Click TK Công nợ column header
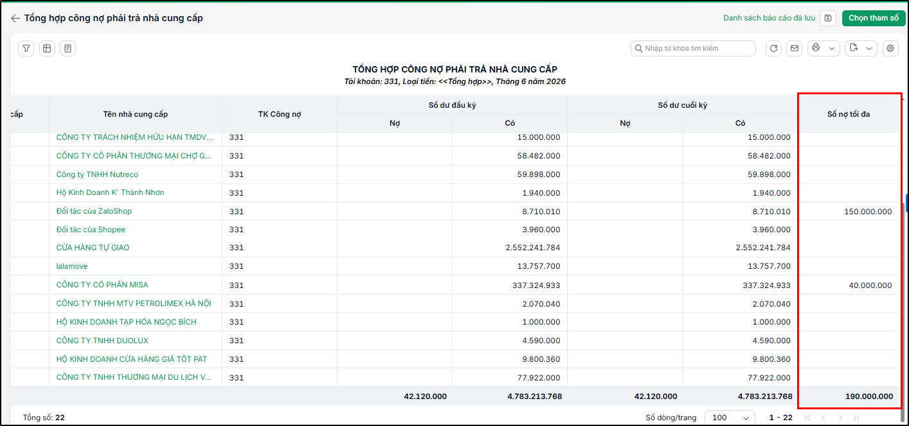The width and height of the screenshot is (909, 426). [280, 114]
